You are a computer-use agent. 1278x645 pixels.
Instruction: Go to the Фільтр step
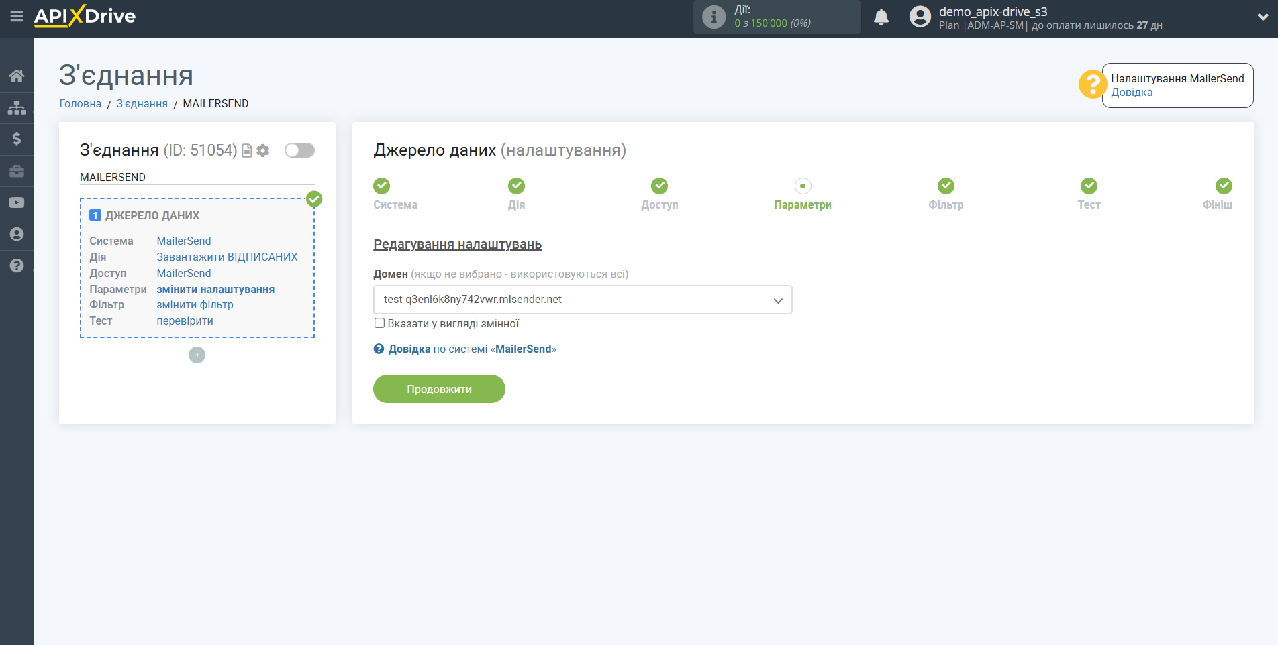point(946,186)
